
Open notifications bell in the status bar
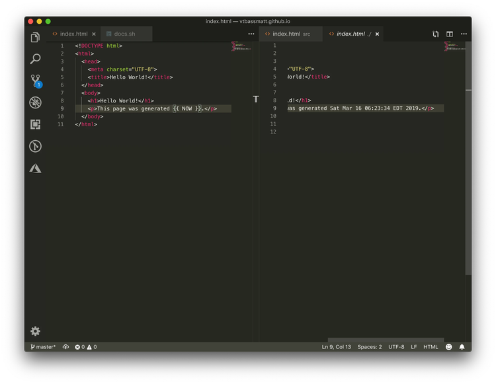click(x=462, y=347)
